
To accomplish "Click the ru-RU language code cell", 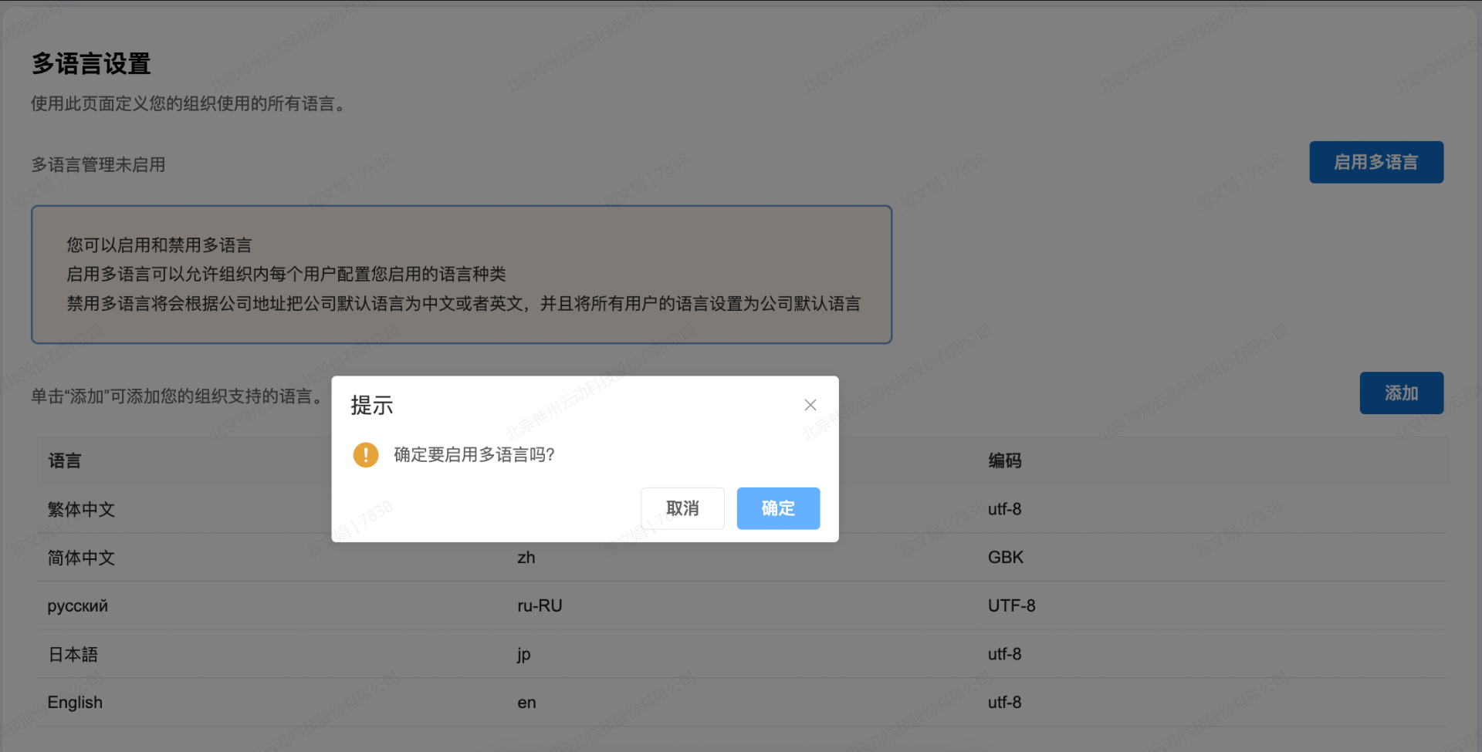I will click(540, 606).
